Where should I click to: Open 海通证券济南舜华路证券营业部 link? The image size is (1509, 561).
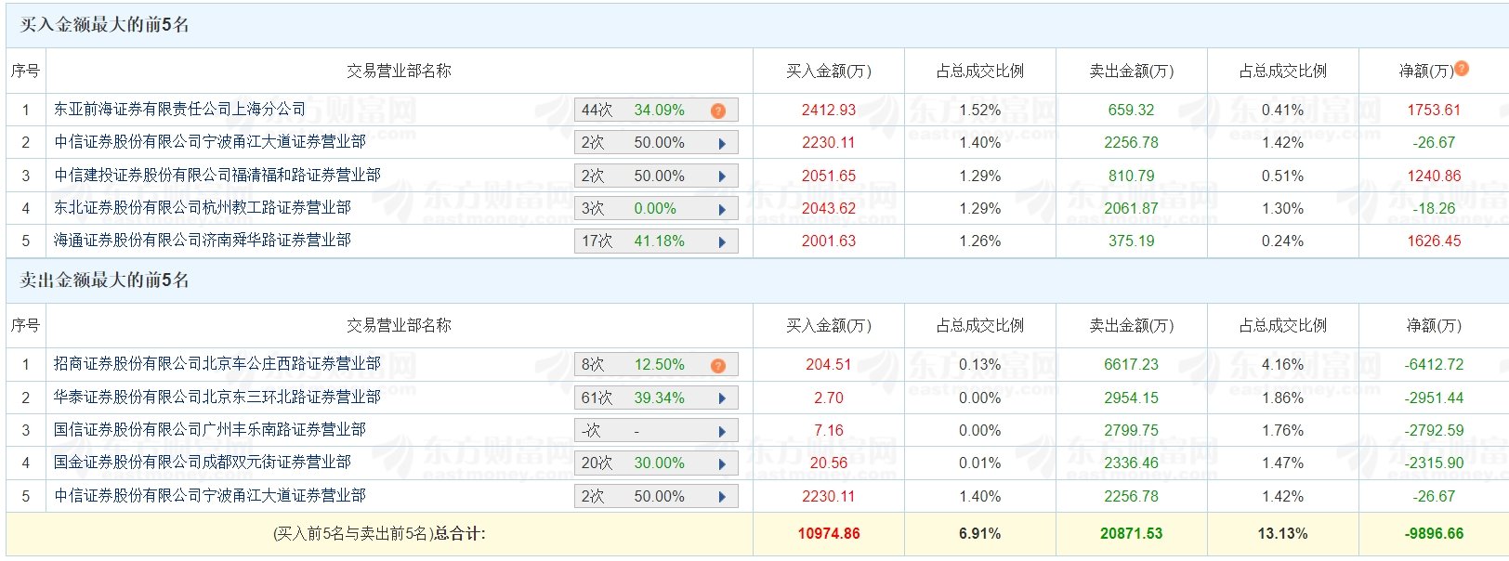tap(203, 240)
